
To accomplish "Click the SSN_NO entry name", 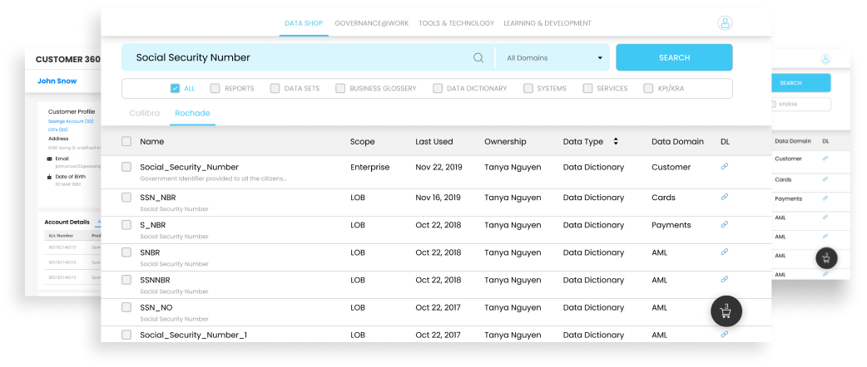I will click(x=156, y=307).
